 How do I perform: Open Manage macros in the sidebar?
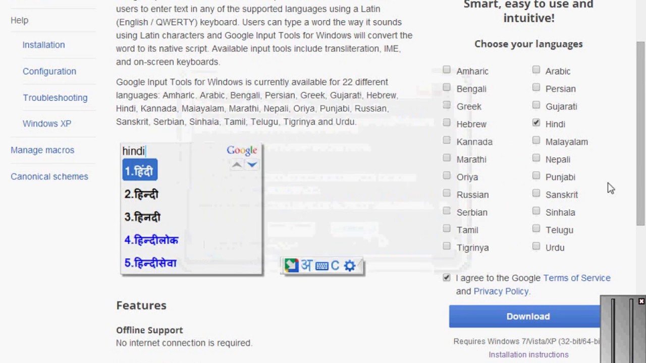pyautogui.click(x=42, y=150)
